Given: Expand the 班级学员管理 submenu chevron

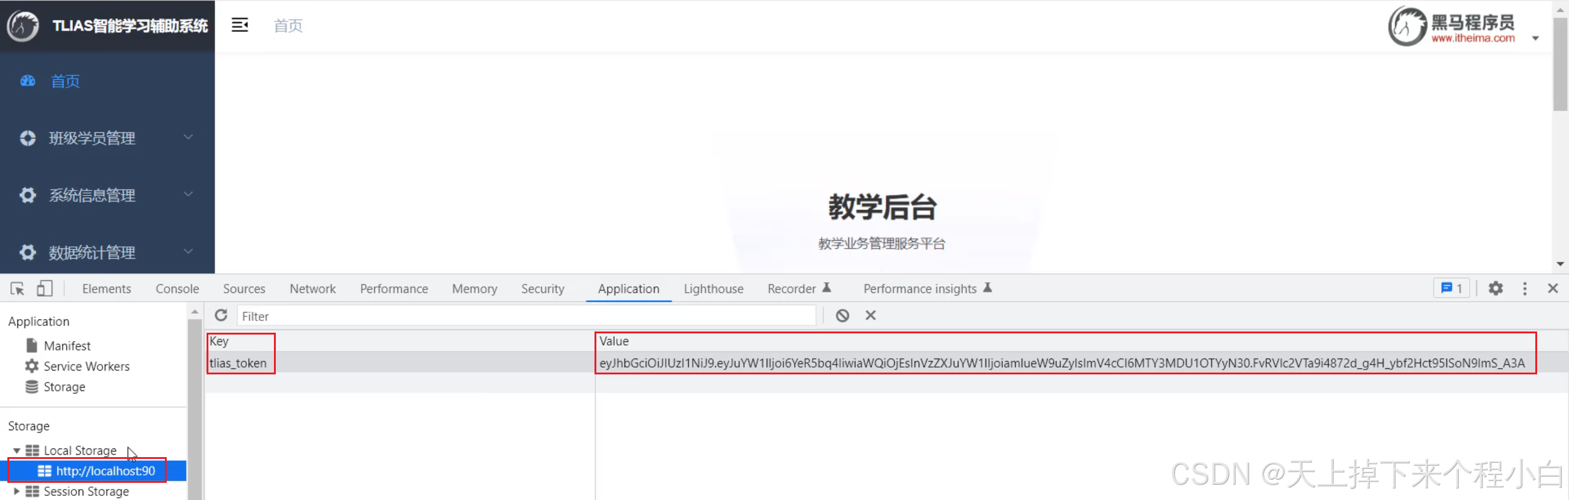Looking at the screenshot, I should click(189, 137).
